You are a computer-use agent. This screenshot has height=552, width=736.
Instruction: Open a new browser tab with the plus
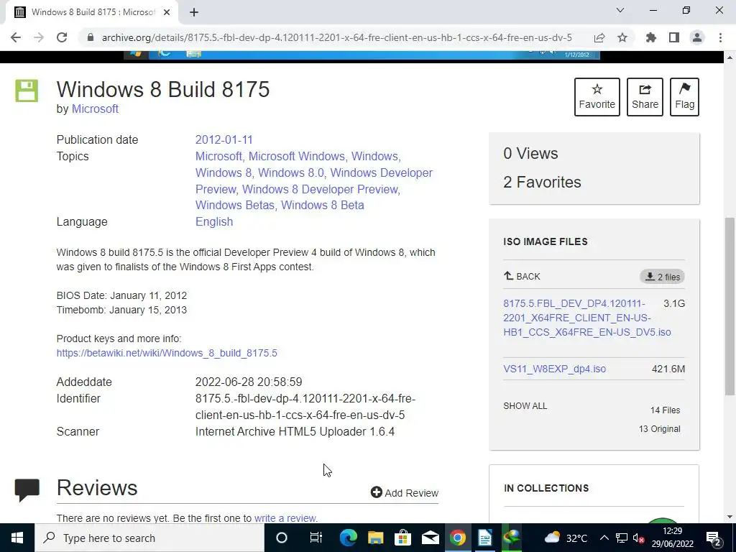(x=194, y=12)
